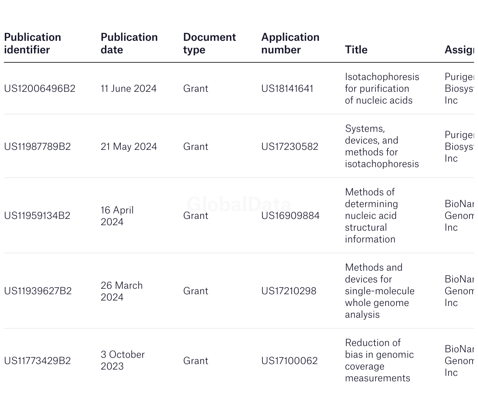478x408 pixels.
Task: Click the 3 October 2023 date cell
Action: [123, 361]
